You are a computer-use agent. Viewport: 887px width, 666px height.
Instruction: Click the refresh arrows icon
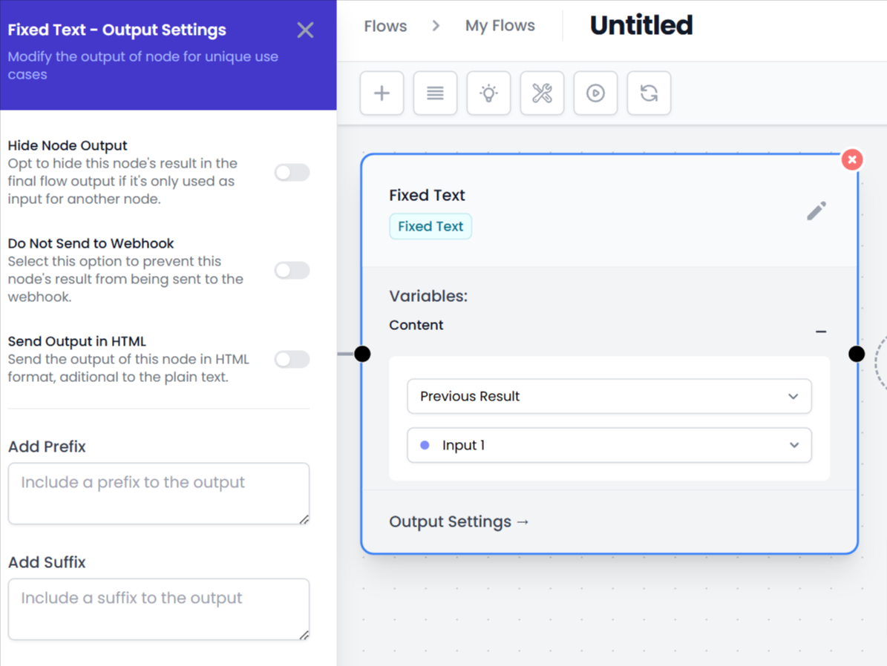pyautogui.click(x=649, y=93)
